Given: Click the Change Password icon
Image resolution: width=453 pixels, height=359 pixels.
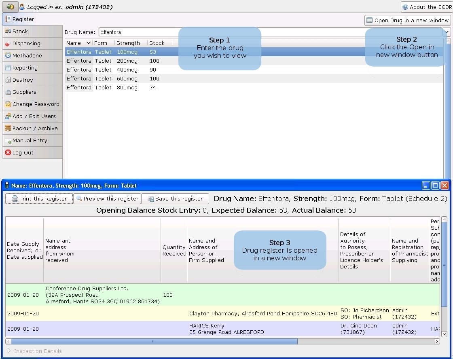Looking at the screenshot, I should [x=8, y=104].
